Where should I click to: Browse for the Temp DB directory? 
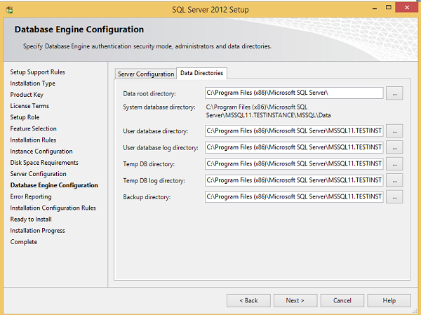click(395, 163)
